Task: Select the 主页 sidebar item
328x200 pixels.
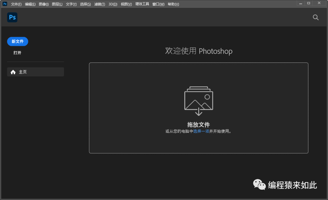Action: coord(36,72)
